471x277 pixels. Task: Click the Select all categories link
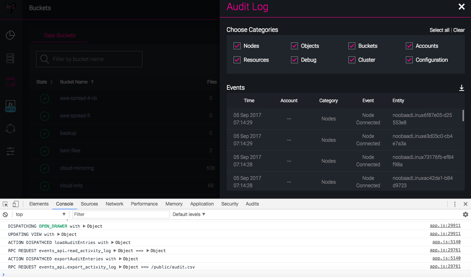pos(439,30)
